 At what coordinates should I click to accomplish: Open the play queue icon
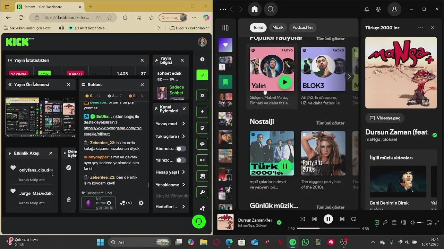click(394, 223)
